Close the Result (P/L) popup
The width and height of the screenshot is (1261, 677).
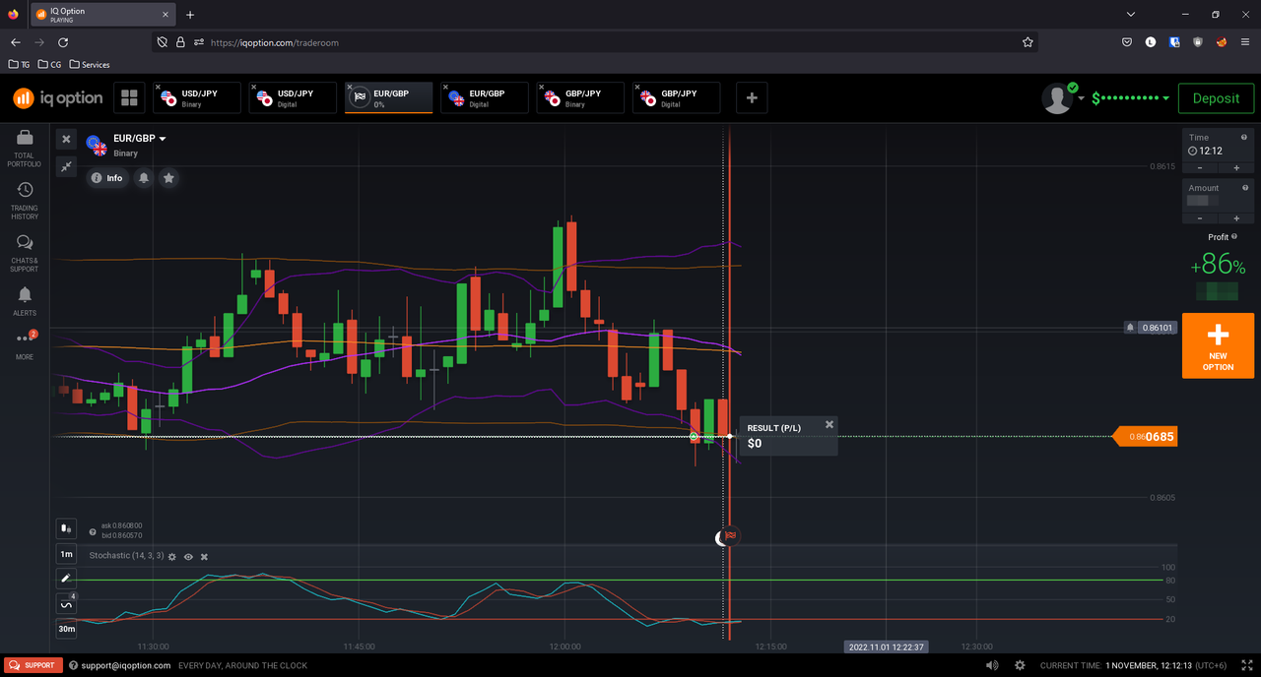pos(830,425)
